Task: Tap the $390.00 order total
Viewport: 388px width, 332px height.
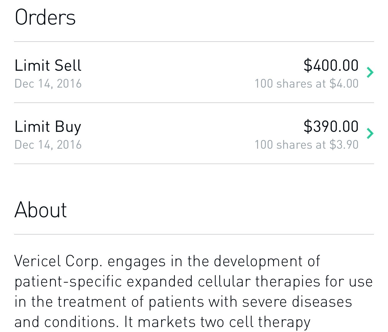Action: [331, 126]
